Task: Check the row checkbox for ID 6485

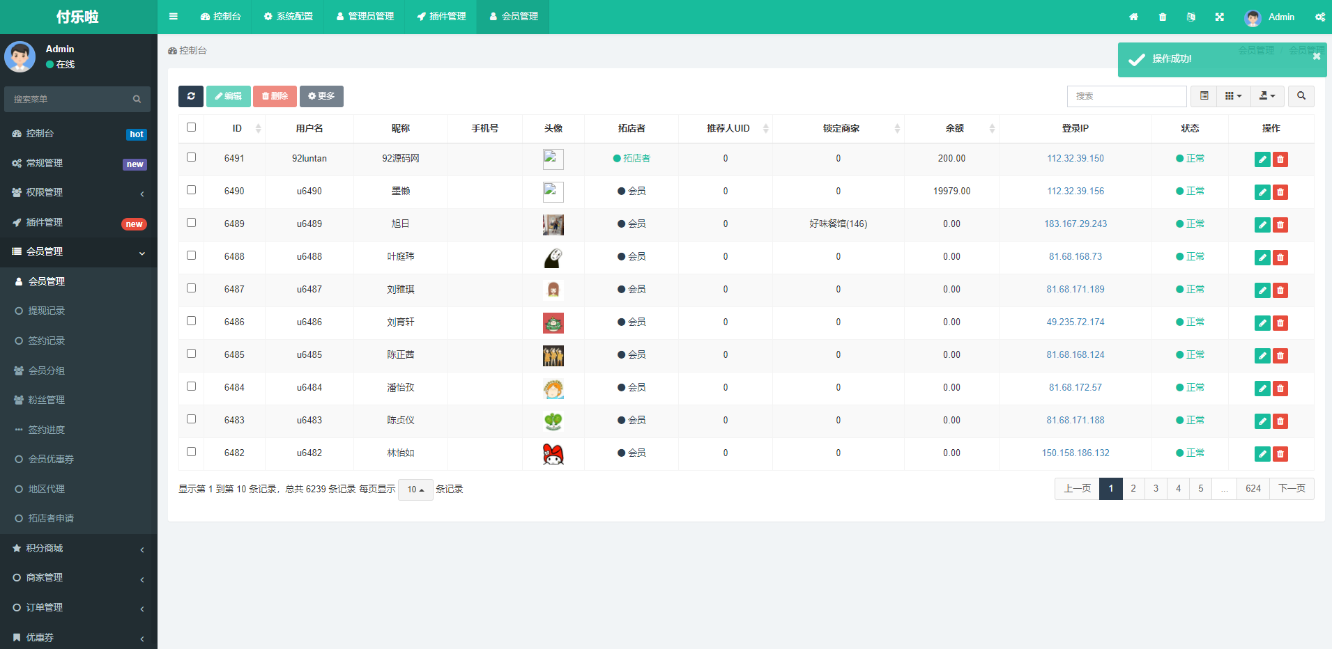Action: (191, 354)
